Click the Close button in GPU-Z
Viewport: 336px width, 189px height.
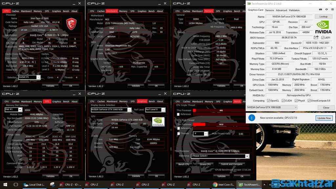coord(326,108)
